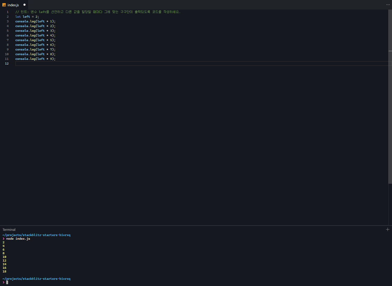Click the empty line 12 in editor

tap(202, 63)
